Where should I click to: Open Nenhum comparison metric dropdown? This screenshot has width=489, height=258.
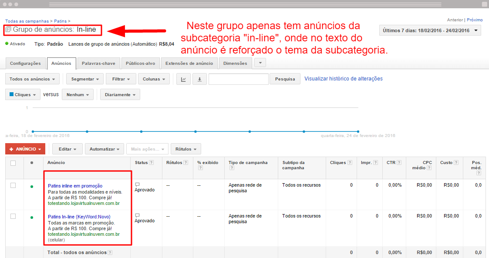click(x=78, y=94)
